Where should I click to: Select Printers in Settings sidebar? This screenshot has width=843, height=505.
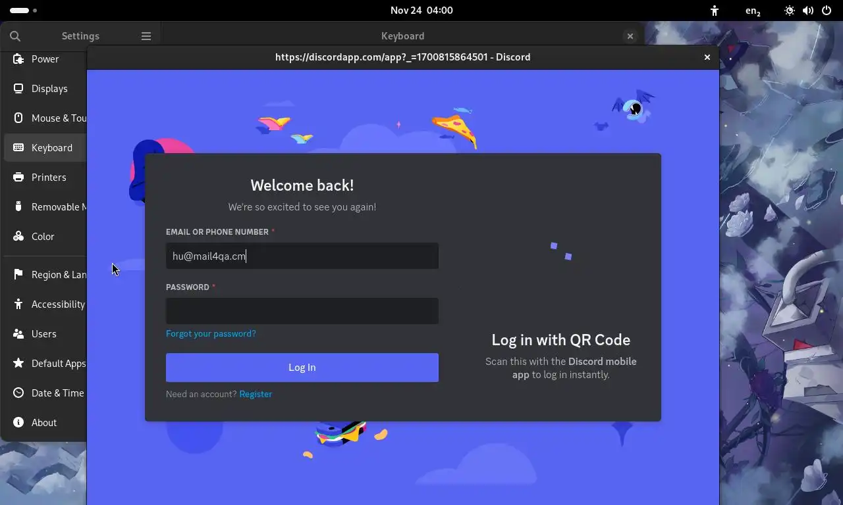click(x=45, y=178)
